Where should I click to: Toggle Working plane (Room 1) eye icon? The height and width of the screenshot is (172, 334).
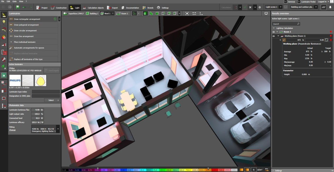coord(274,36)
